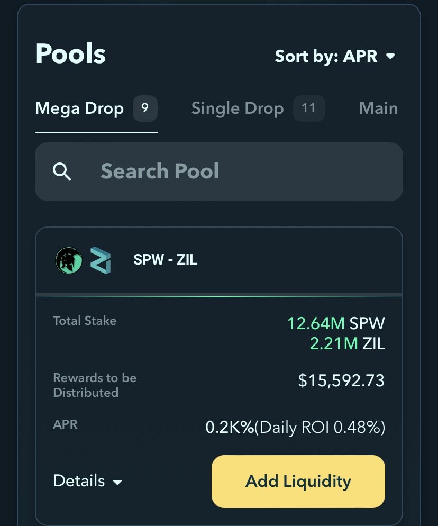Click the Mega Drop count badge 9
The image size is (438, 526).
tap(145, 108)
